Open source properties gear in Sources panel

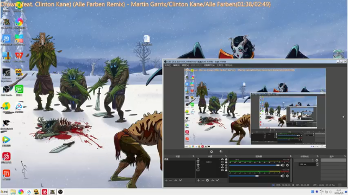click(207, 180)
